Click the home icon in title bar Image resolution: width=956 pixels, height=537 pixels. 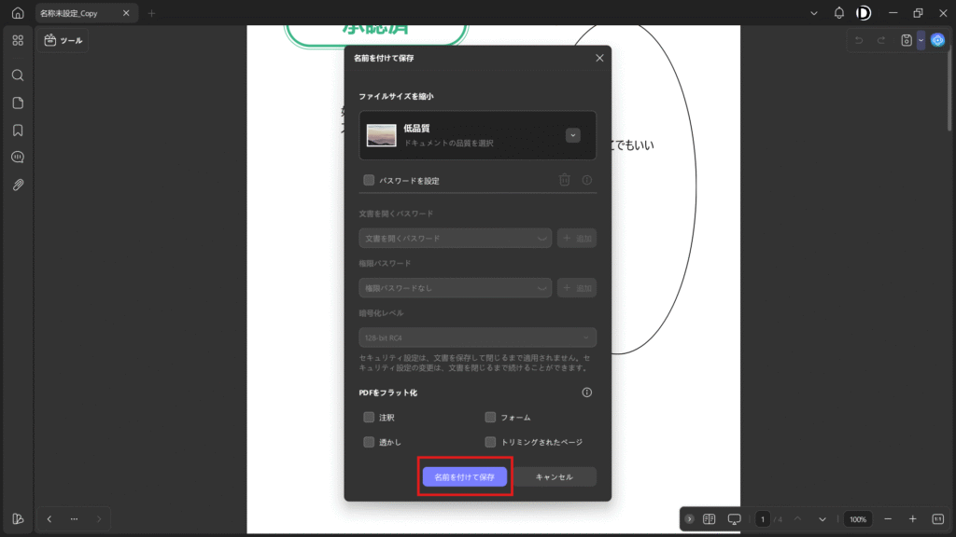click(x=18, y=13)
